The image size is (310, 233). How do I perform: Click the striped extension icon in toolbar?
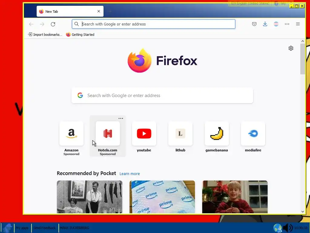276,24
